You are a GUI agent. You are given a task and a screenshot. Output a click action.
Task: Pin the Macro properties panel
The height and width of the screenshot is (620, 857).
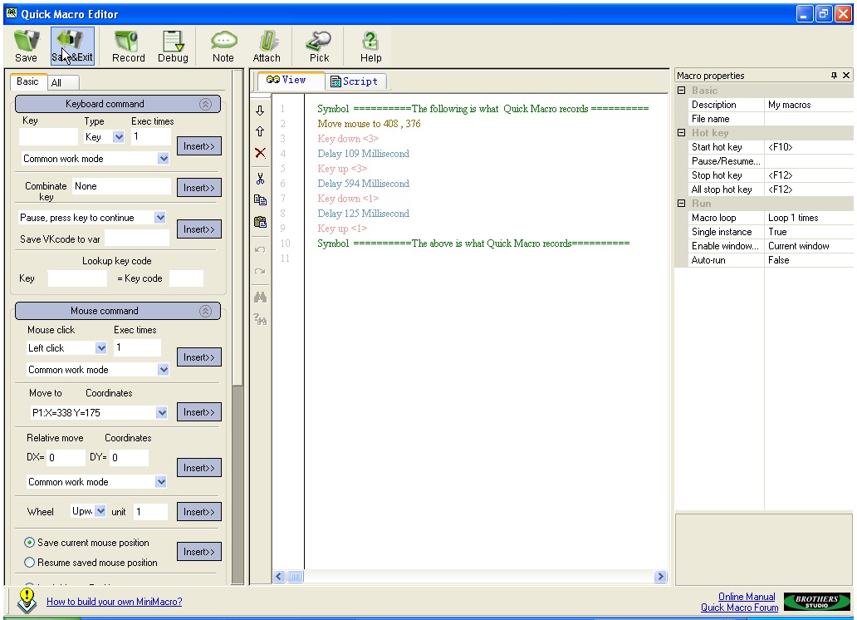834,76
